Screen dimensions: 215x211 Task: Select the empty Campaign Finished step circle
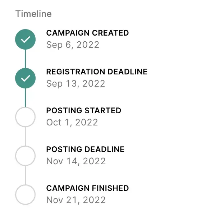click(x=26, y=194)
